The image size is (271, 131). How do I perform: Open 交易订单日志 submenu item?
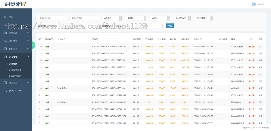point(15,70)
